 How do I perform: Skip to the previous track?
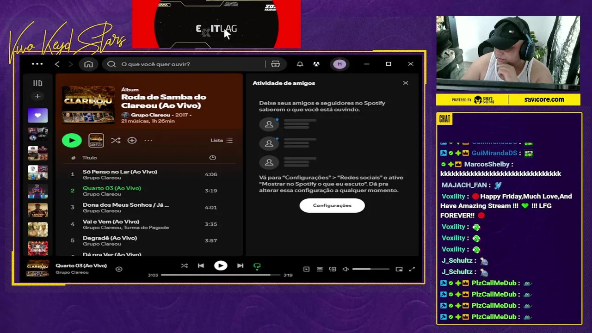point(201,265)
